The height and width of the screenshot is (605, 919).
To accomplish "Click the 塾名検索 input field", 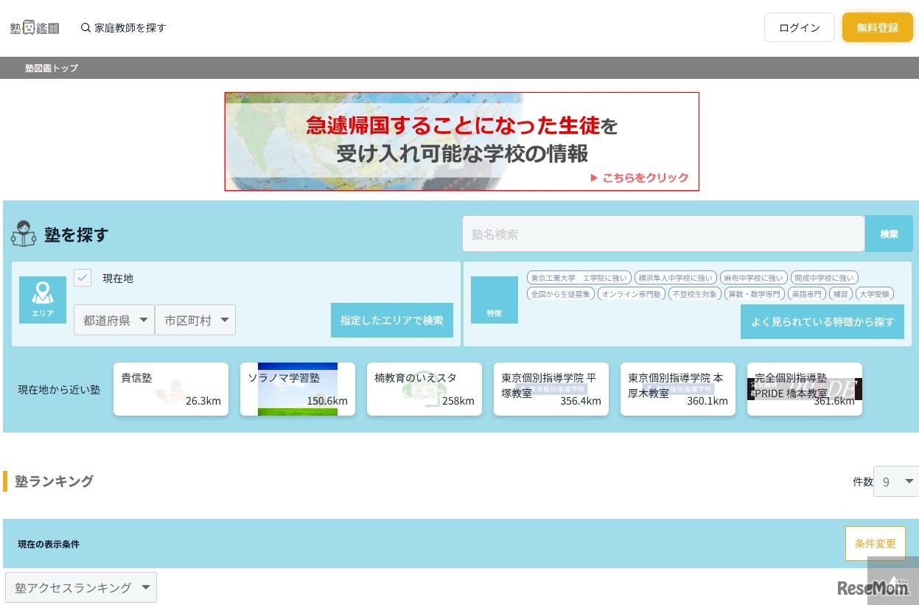I will tap(663, 234).
